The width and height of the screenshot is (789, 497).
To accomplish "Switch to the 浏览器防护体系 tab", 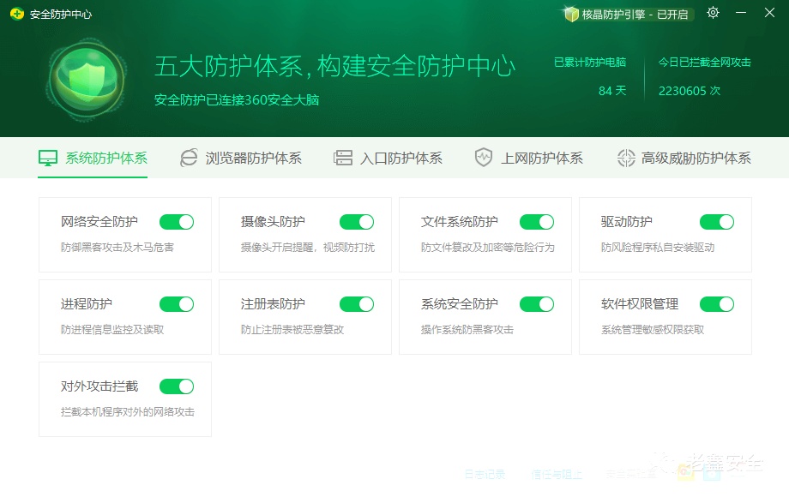I will (x=241, y=158).
